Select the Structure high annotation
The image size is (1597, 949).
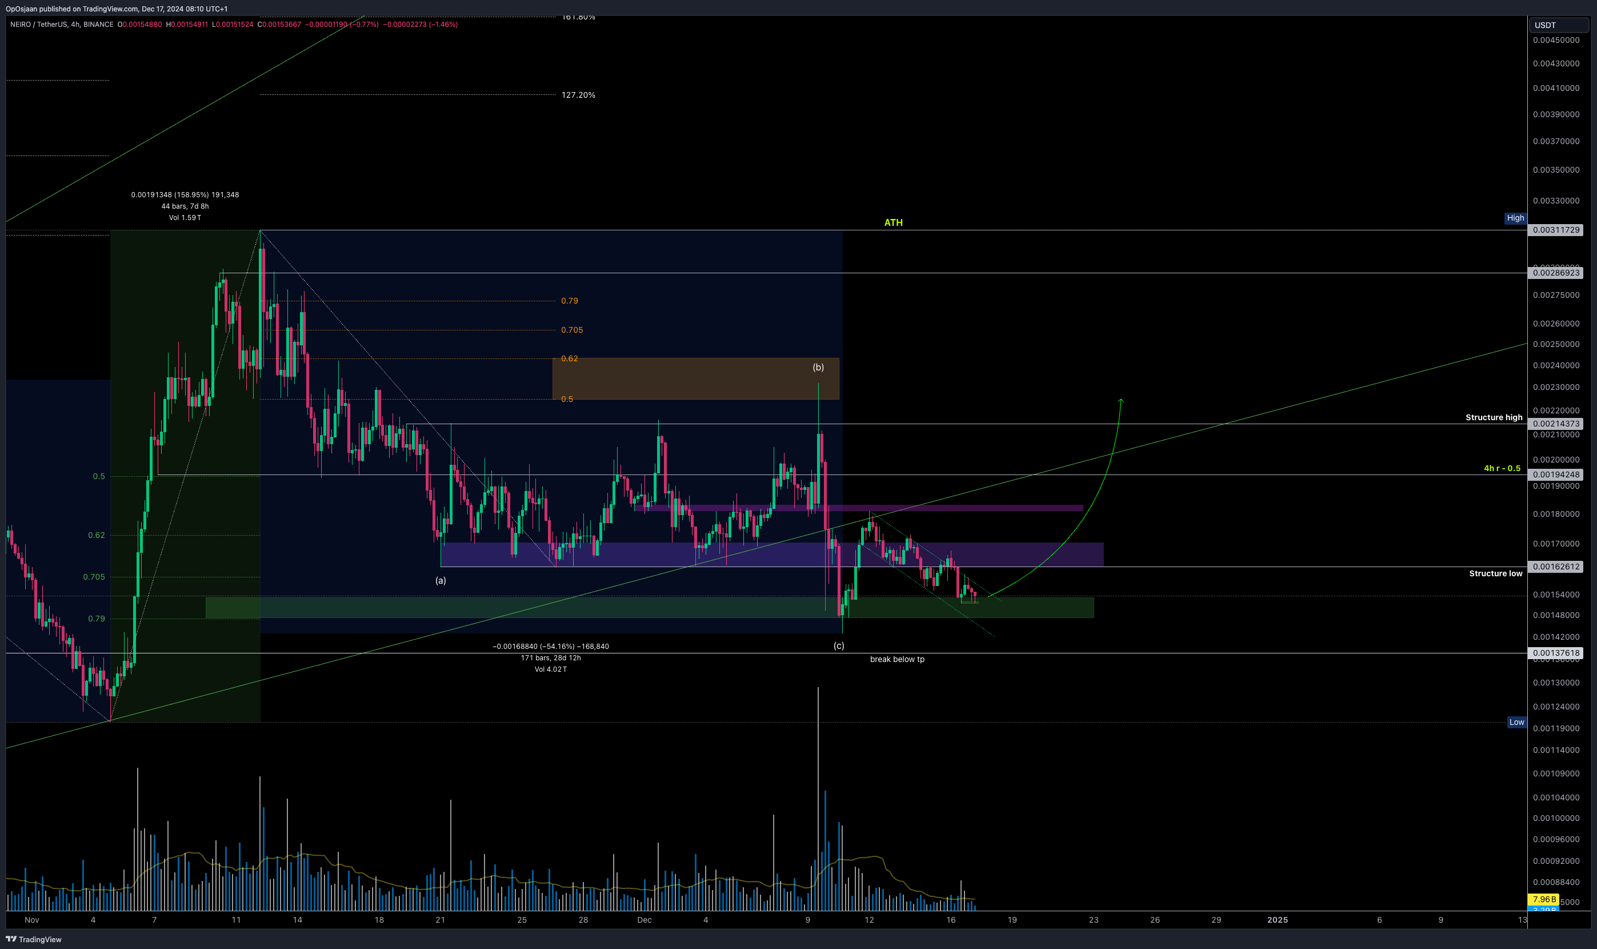pos(1494,417)
